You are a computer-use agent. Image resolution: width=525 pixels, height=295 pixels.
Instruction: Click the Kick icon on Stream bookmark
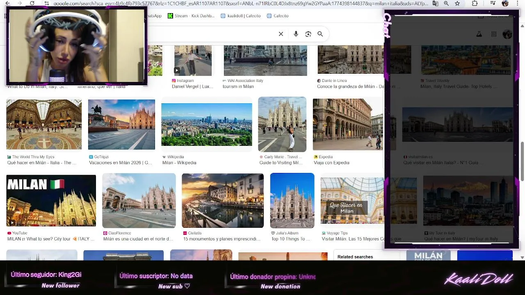point(170,16)
